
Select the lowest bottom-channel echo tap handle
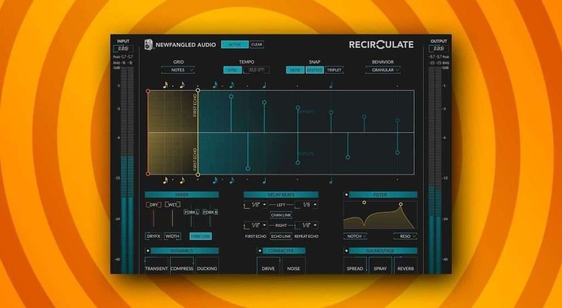pos(248,168)
